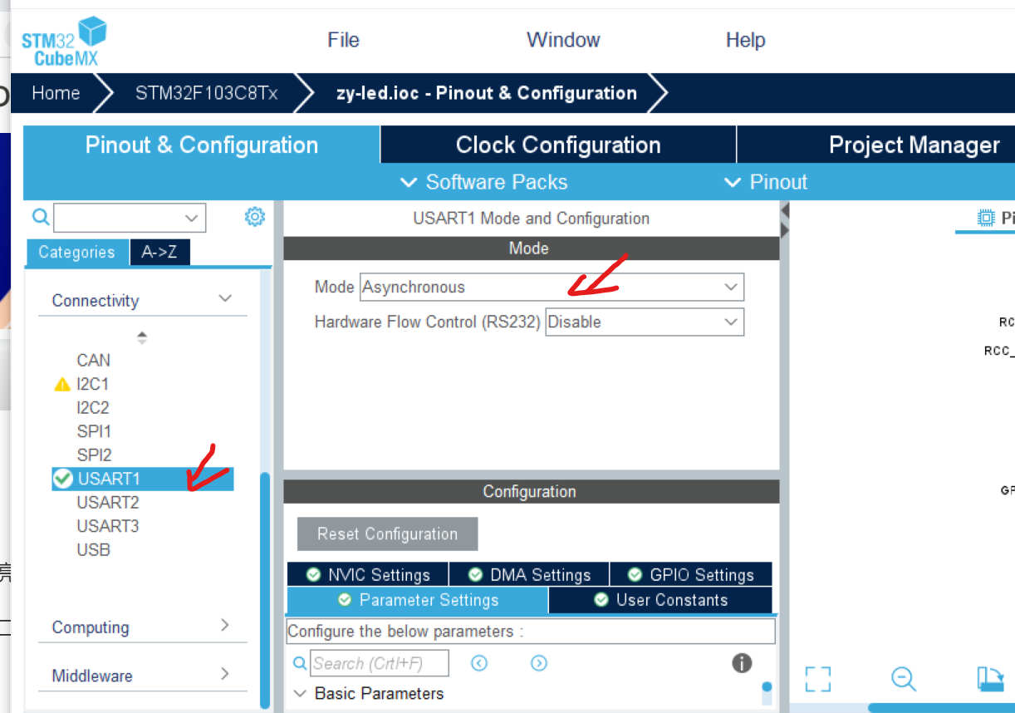This screenshot has height=713, width=1015.
Task: Open the gear settings icon beside search
Action: [254, 217]
